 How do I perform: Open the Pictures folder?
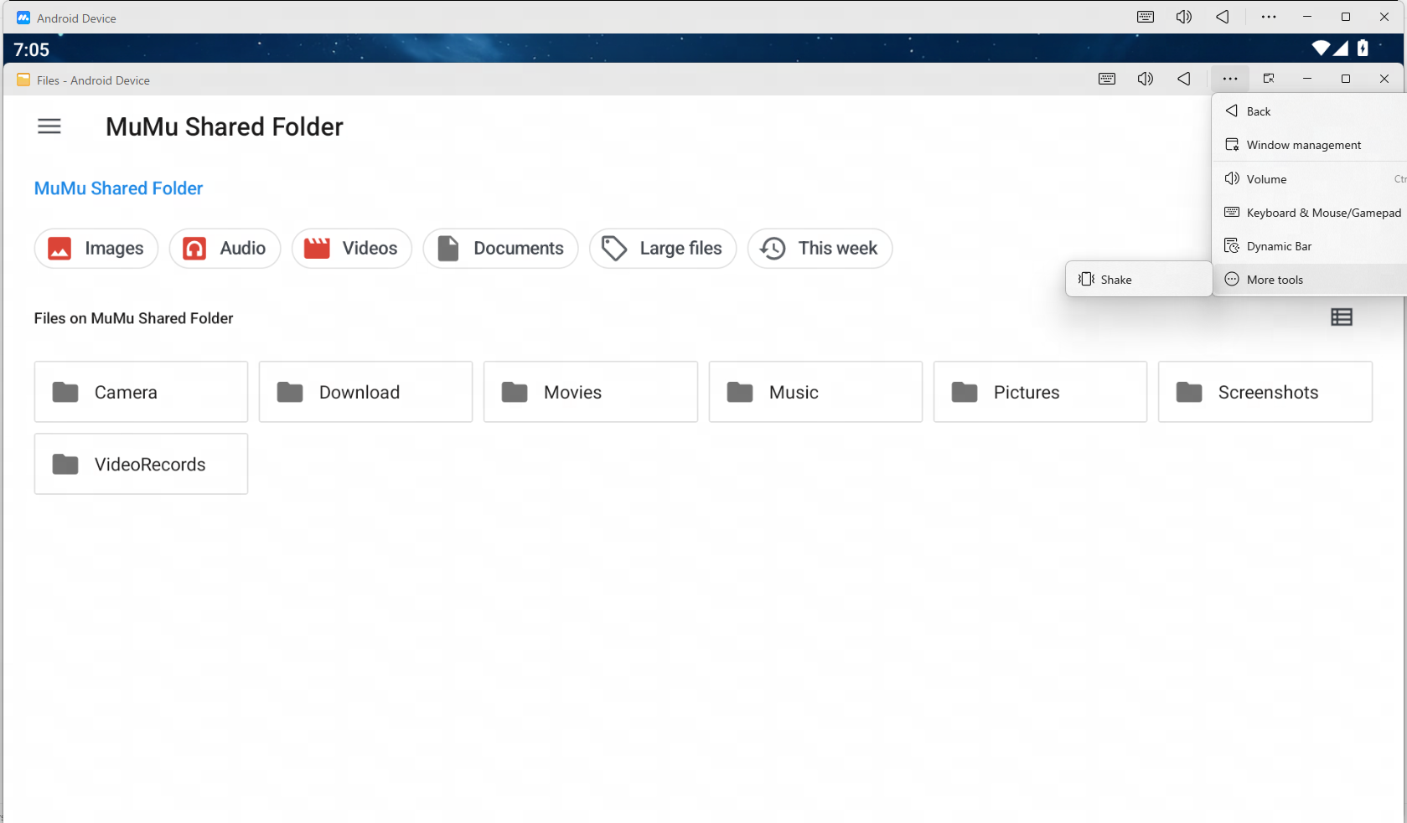1040,392
